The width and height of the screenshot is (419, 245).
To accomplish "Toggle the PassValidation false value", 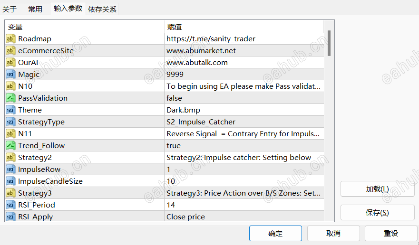I will (x=244, y=98).
